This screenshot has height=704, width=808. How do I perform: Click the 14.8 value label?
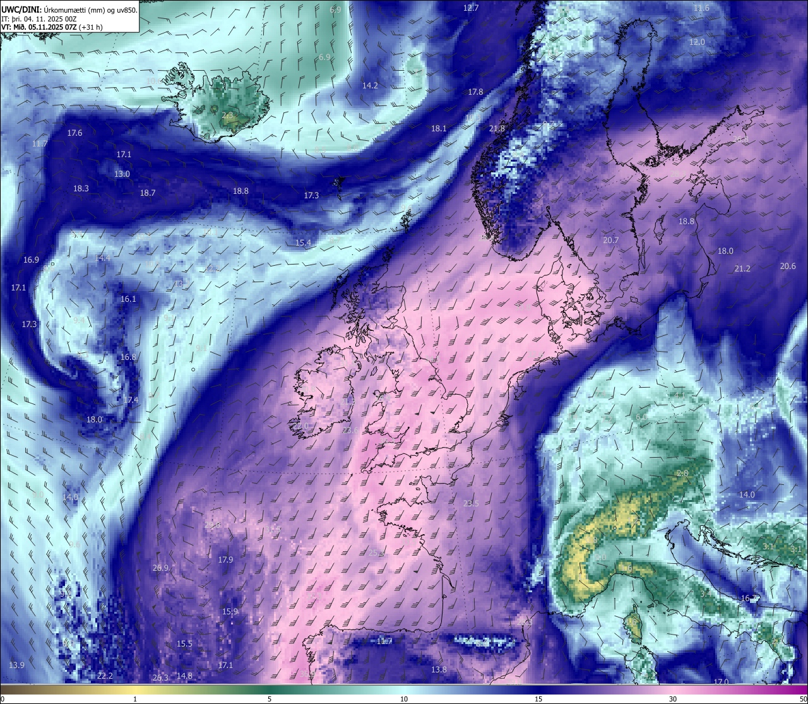tap(184, 676)
